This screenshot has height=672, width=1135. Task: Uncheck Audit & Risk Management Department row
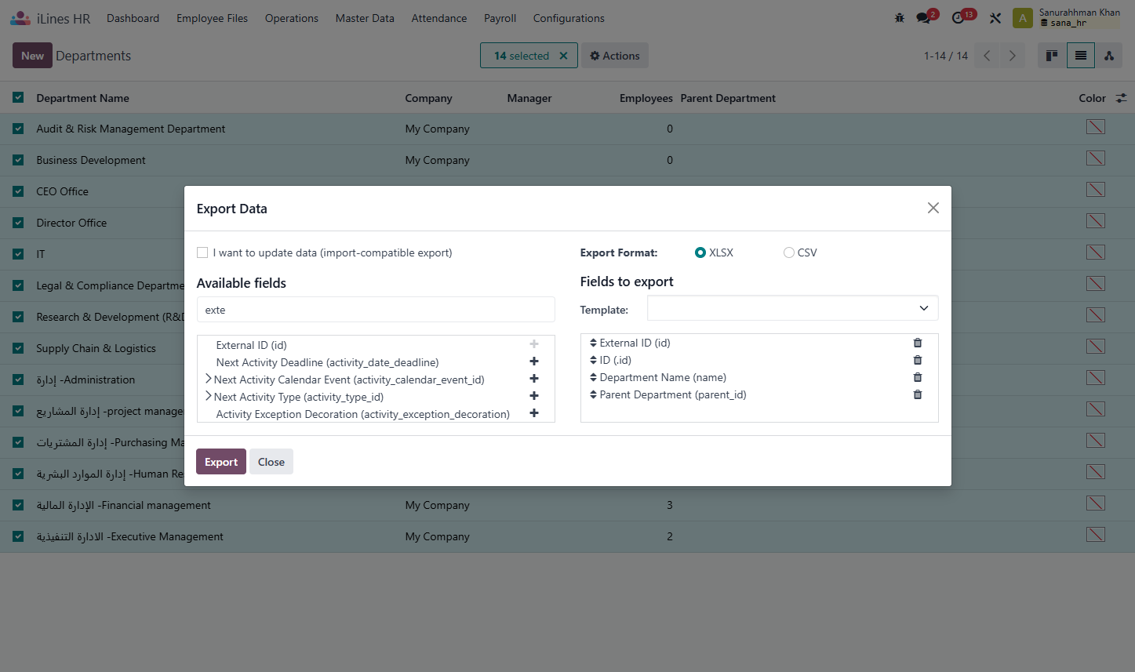coord(18,129)
